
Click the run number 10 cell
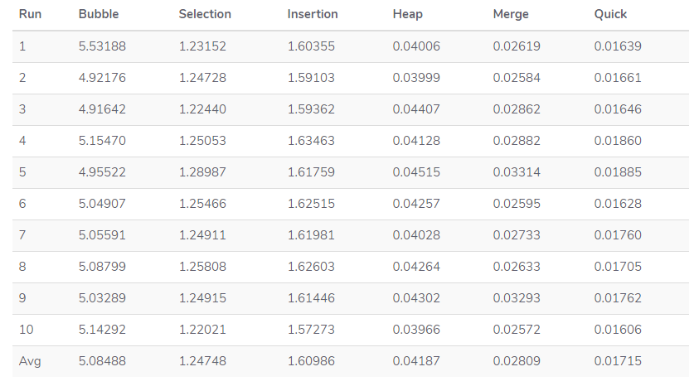tap(27, 330)
